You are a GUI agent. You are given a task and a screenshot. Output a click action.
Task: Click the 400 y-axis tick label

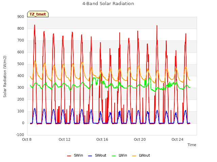tap(21, 76)
